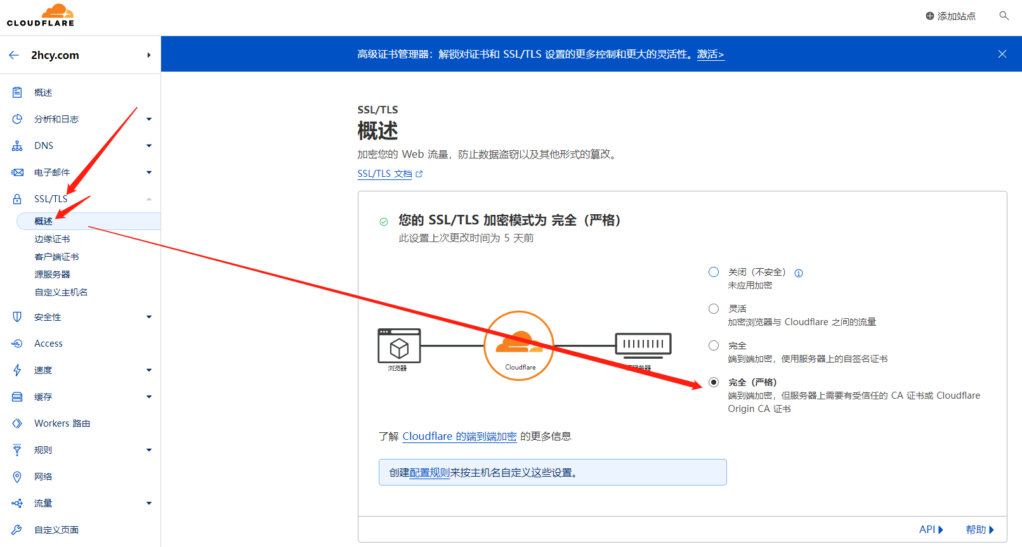The width and height of the screenshot is (1022, 547).
Task: Click the 激活 link in blue banner
Action: coord(710,55)
